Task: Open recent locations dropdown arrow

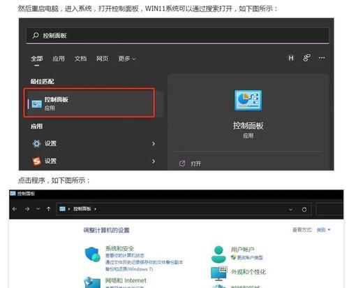Action: pyautogui.click(x=38, y=209)
